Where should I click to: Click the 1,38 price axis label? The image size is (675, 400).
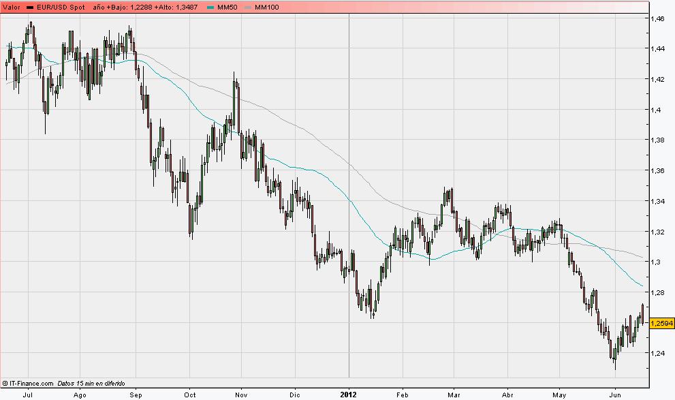click(x=658, y=140)
